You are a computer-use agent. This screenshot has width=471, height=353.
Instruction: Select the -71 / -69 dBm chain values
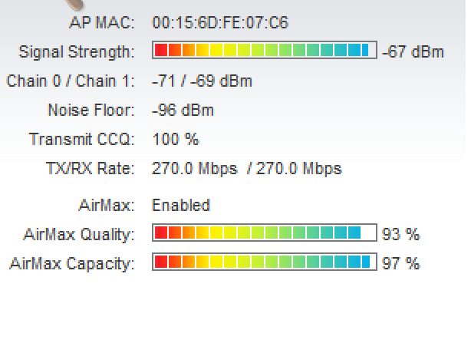coord(202,81)
